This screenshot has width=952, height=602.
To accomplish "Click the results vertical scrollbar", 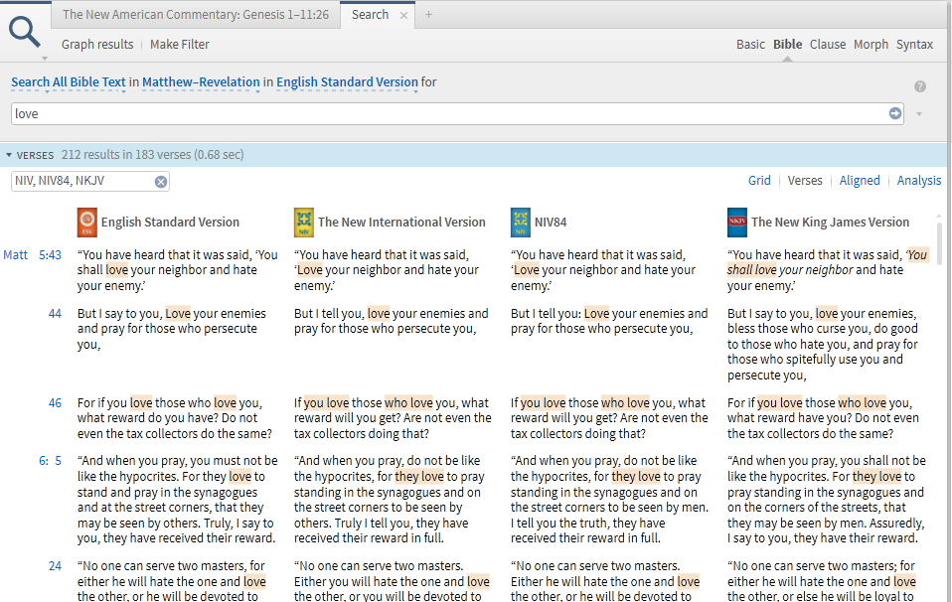I will (939, 244).
